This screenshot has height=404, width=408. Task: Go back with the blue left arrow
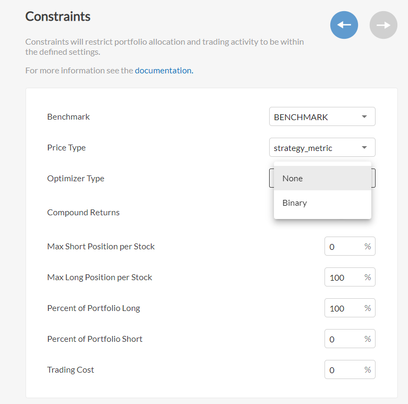pos(344,25)
